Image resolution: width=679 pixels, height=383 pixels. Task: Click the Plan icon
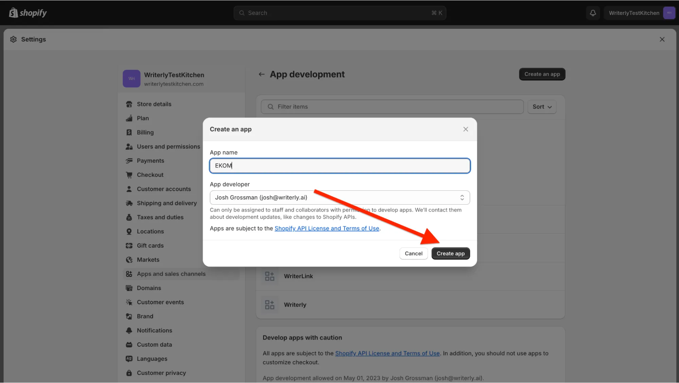coord(129,118)
